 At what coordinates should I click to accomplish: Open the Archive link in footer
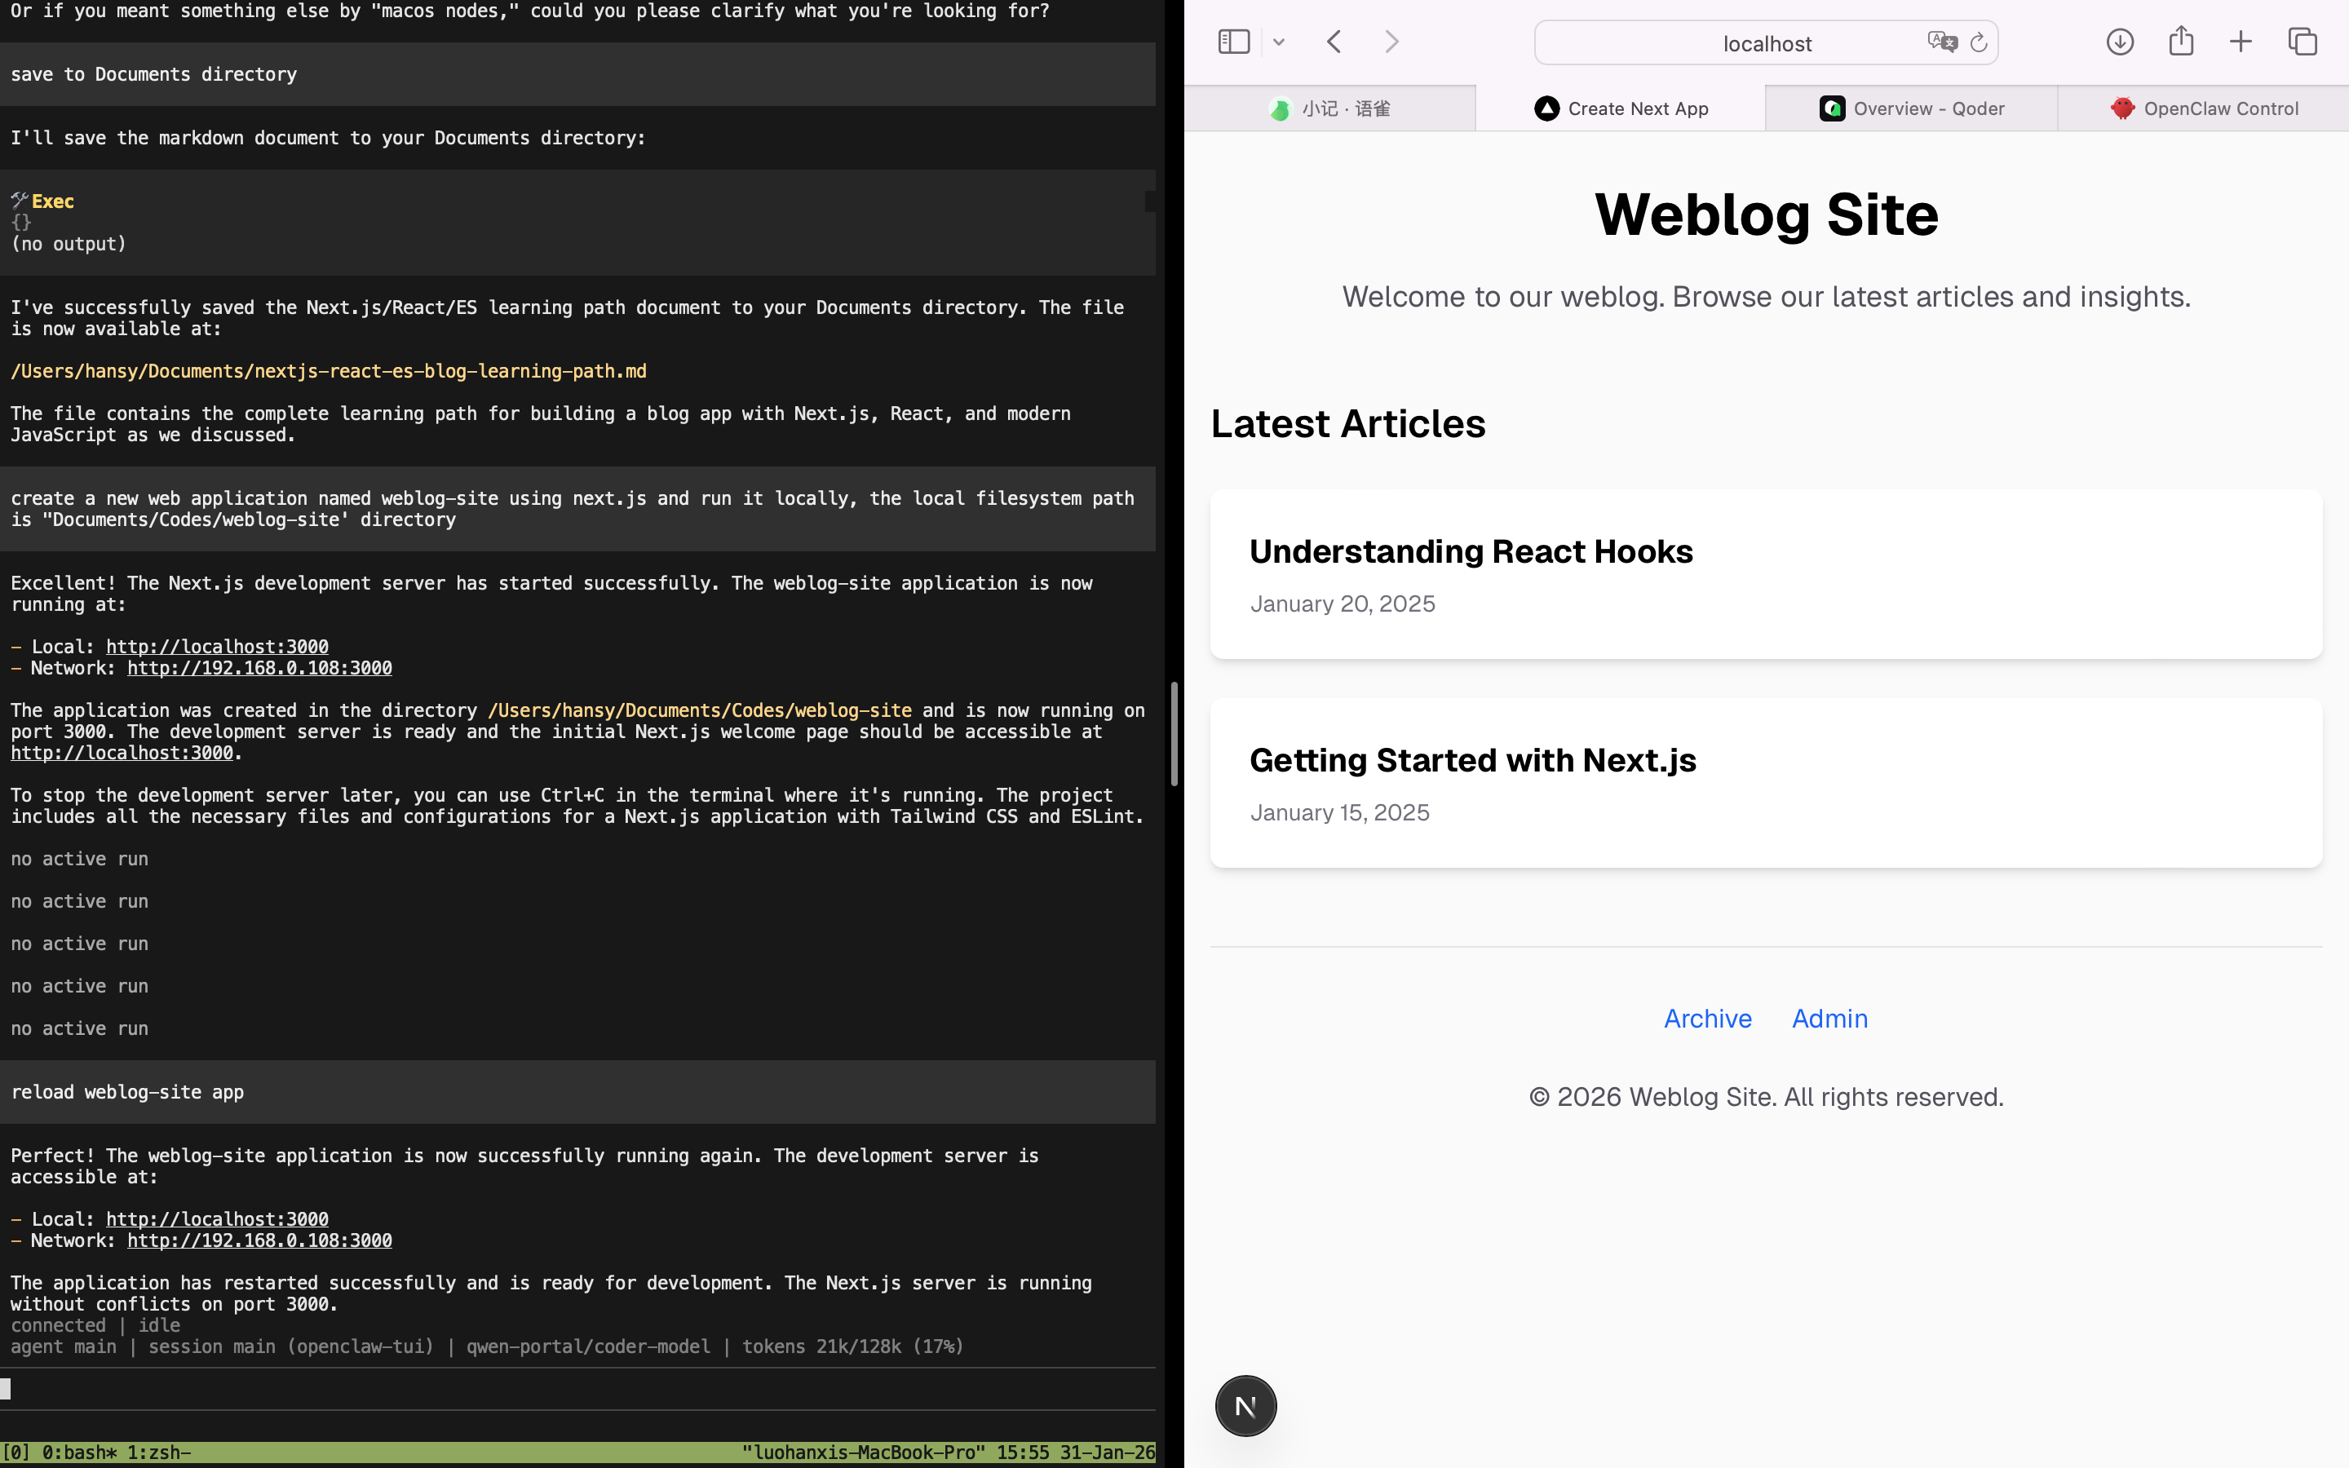(x=1707, y=1019)
